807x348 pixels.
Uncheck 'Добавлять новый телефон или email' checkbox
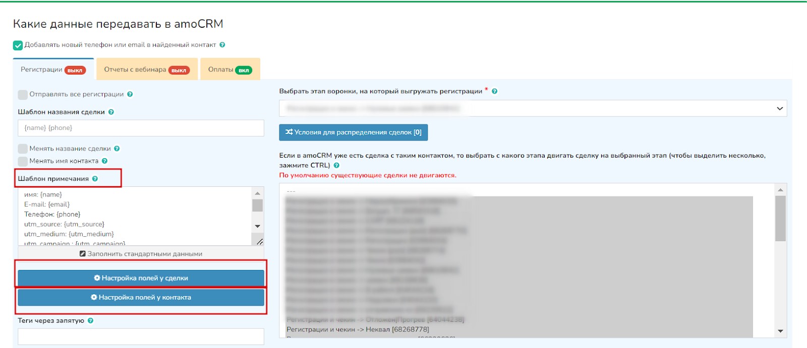18,45
